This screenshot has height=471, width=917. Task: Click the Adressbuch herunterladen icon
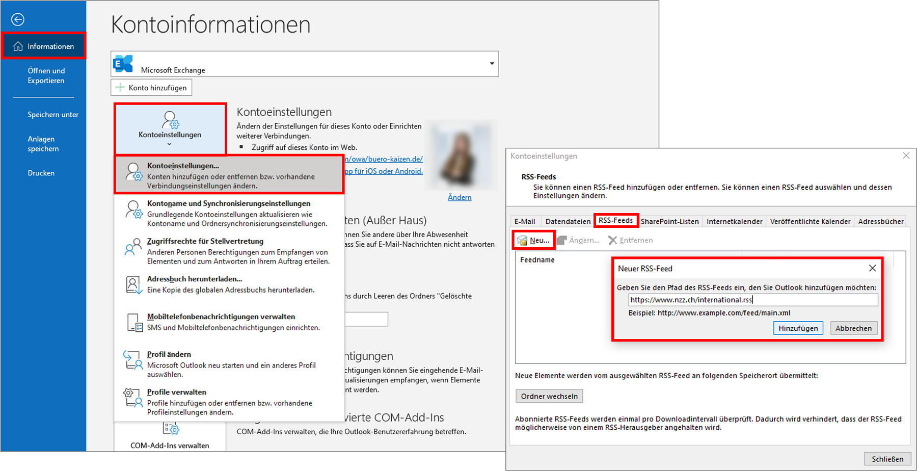(x=133, y=284)
